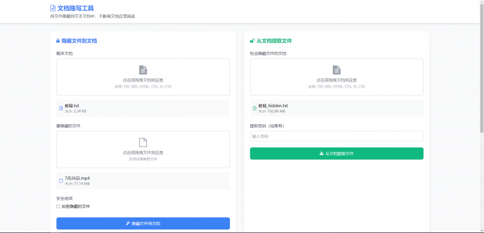The width and height of the screenshot is (484, 233).
Task: Enable the 加密隐藏的文件 checkbox
Action: [x=58, y=206]
